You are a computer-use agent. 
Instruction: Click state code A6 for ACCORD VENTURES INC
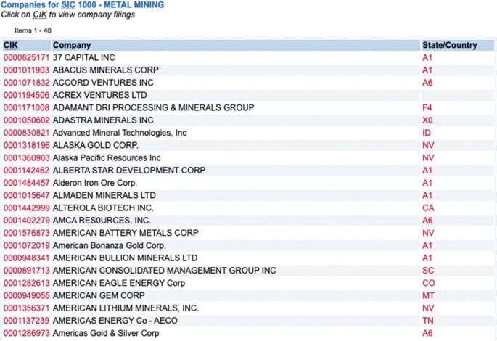(427, 83)
